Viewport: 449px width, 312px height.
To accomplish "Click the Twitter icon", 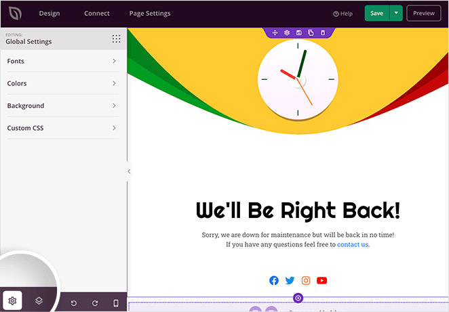I will point(290,281).
